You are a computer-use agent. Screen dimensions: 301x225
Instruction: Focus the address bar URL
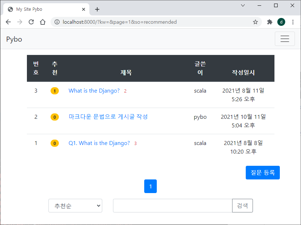[x=119, y=22]
